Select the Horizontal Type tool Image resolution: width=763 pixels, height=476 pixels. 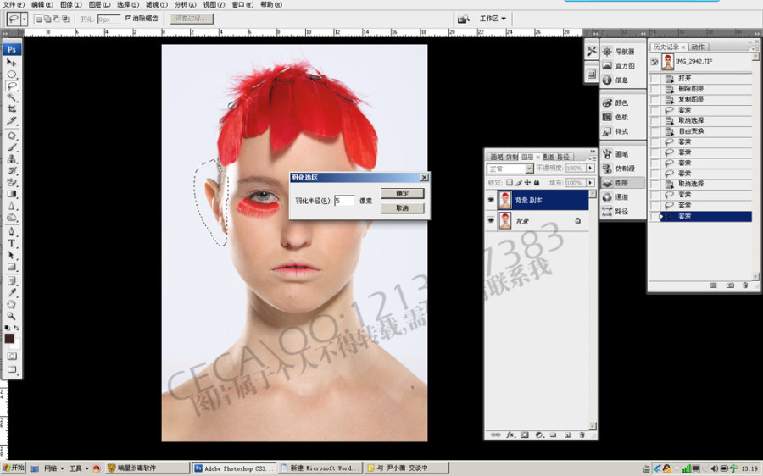(12, 243)
